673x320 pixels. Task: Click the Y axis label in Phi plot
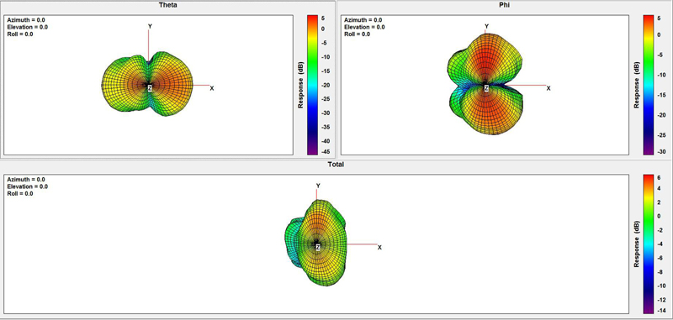487,26
